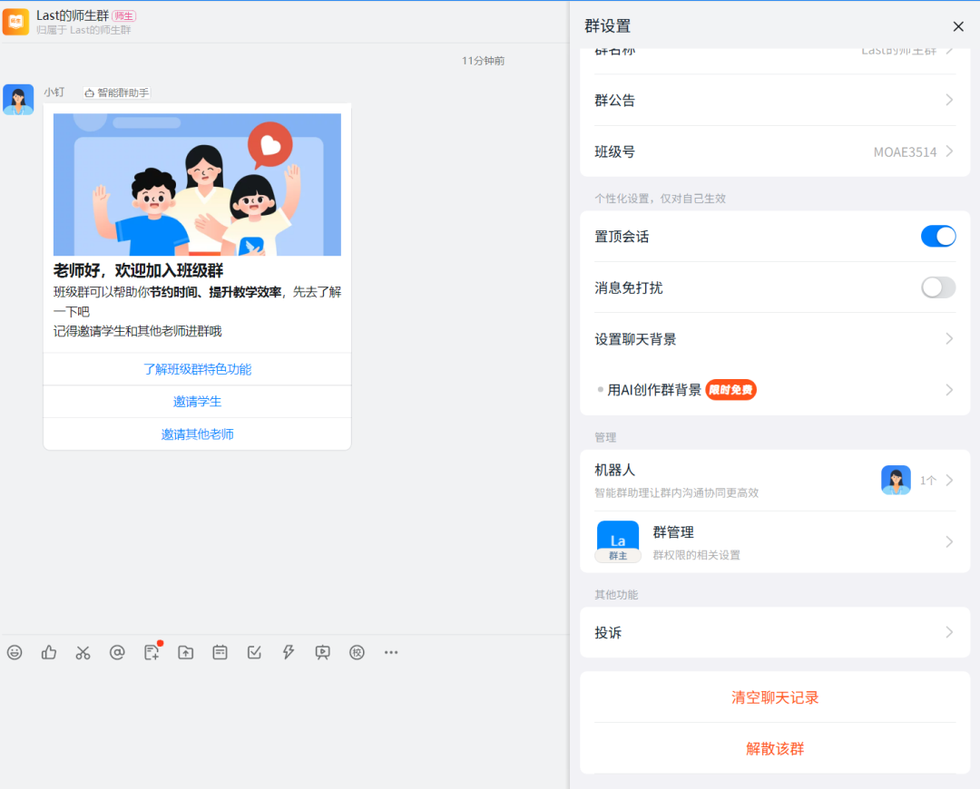Select the thumbs-up quick like icon
Screen dimensions: 980x789
click(48, 652)
